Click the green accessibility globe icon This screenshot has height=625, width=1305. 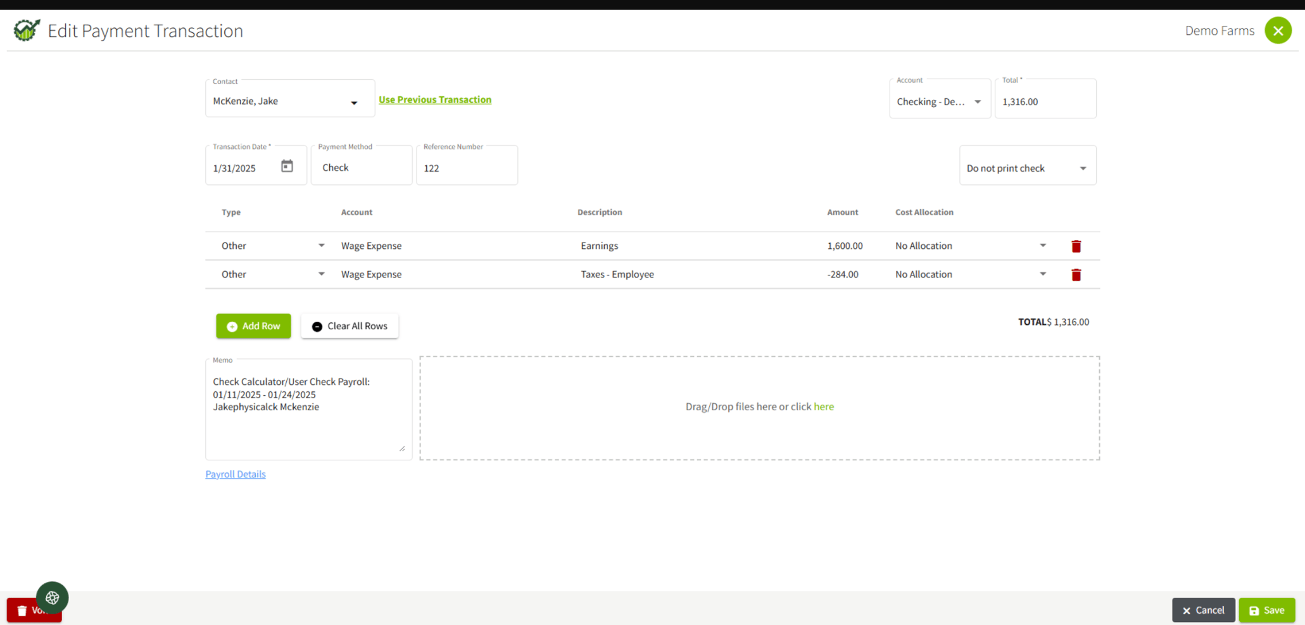pos(52,597)
